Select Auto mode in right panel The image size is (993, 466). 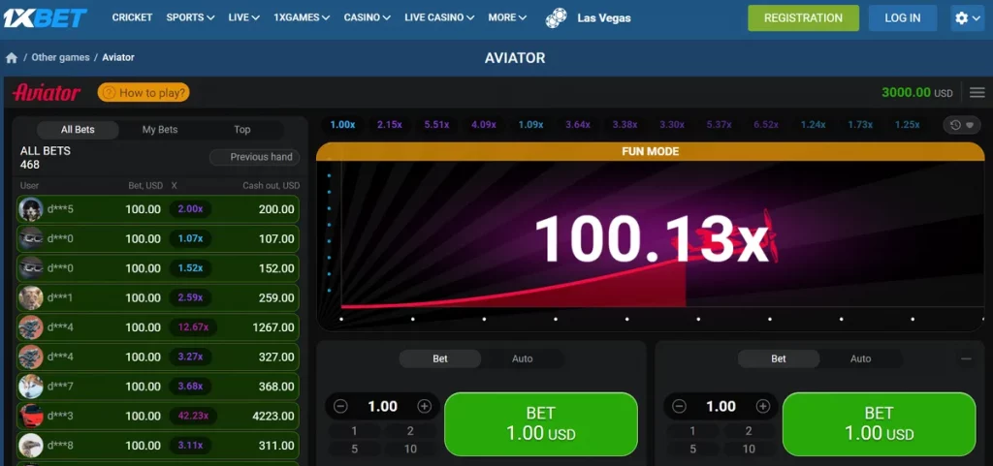coord(861,358)
